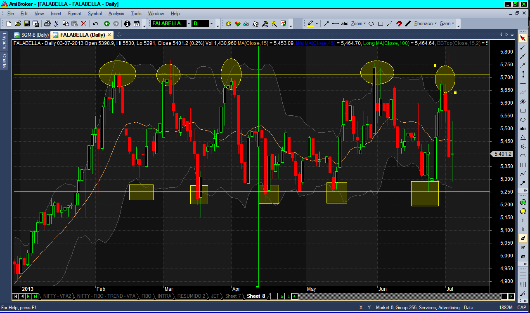
Task: Switch to weekly interval with w button
Action: pos(523,247)
